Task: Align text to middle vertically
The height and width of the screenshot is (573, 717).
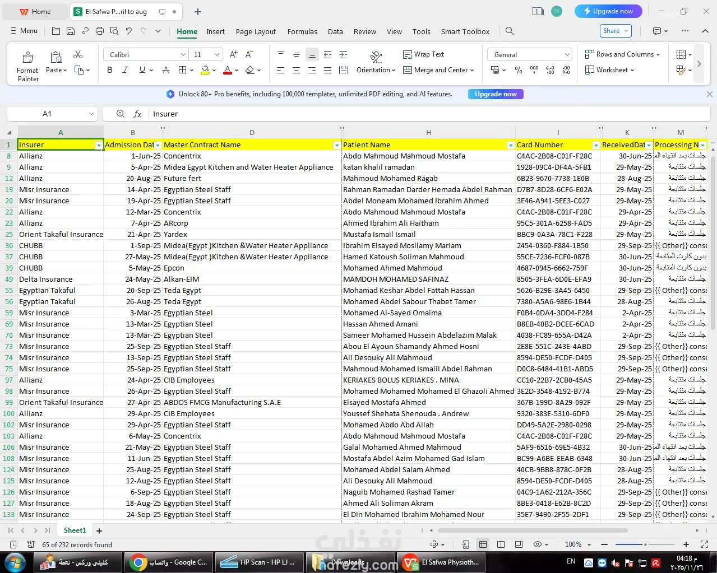Action: (296, 54)
